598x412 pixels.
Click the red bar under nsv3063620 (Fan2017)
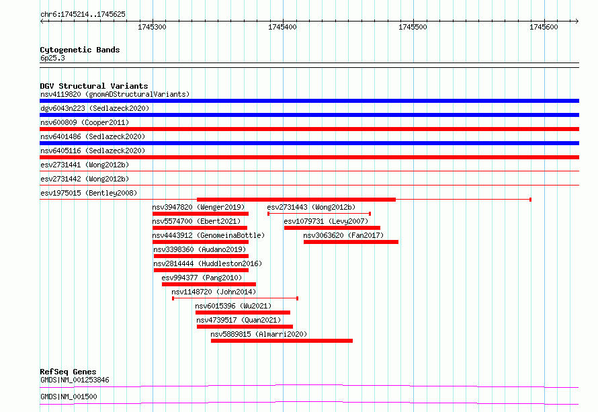click(x=351, y=242)
